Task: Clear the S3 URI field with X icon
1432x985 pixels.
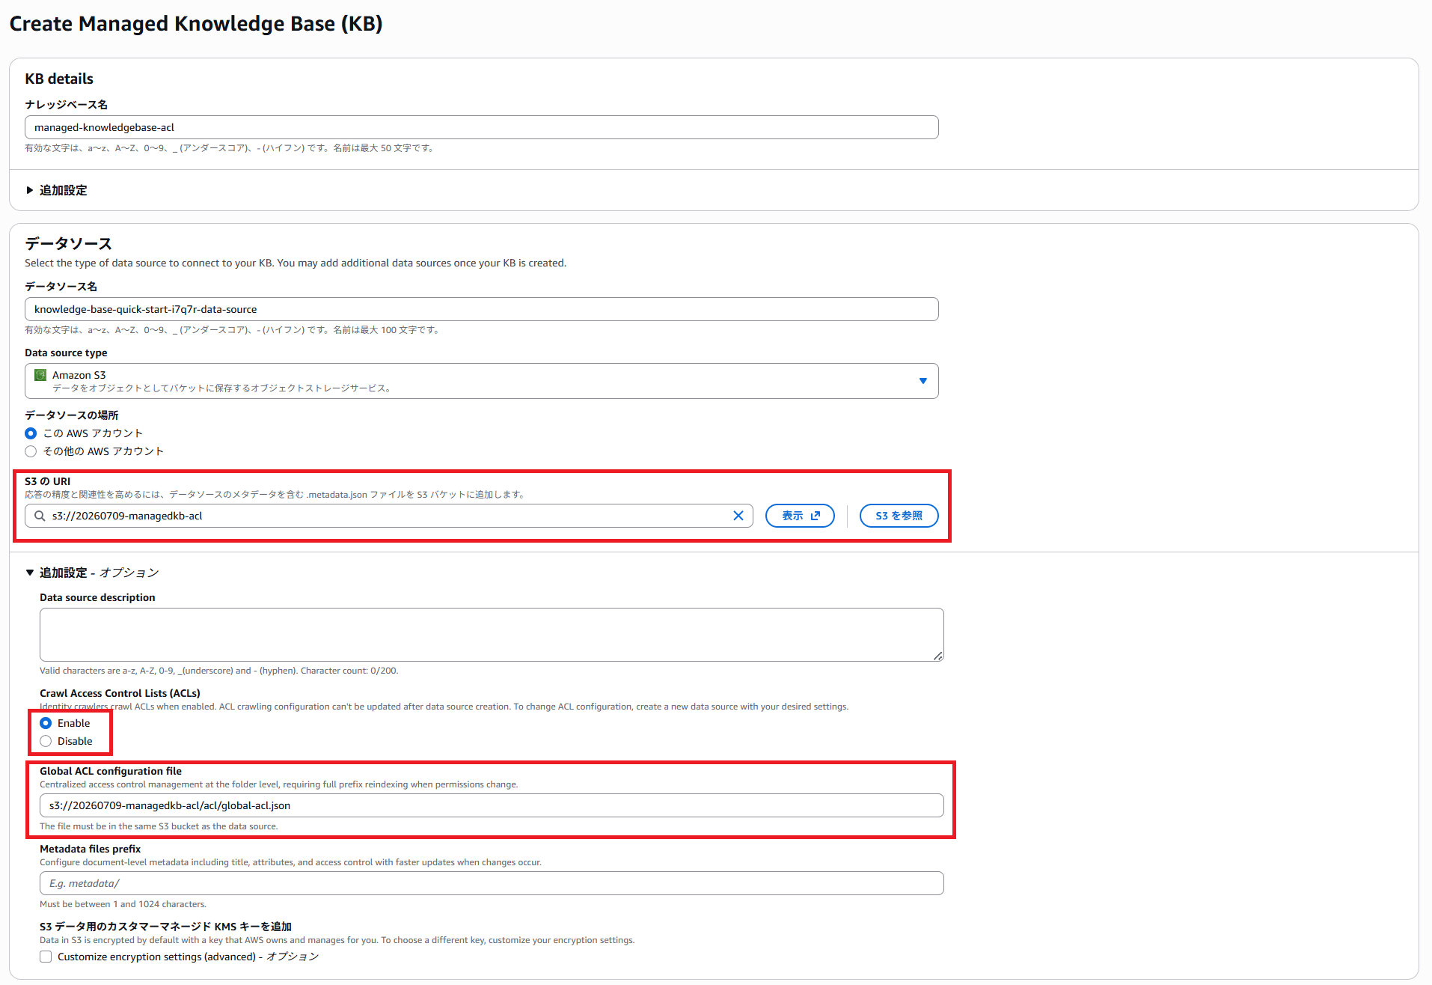Action: [738, 516]
